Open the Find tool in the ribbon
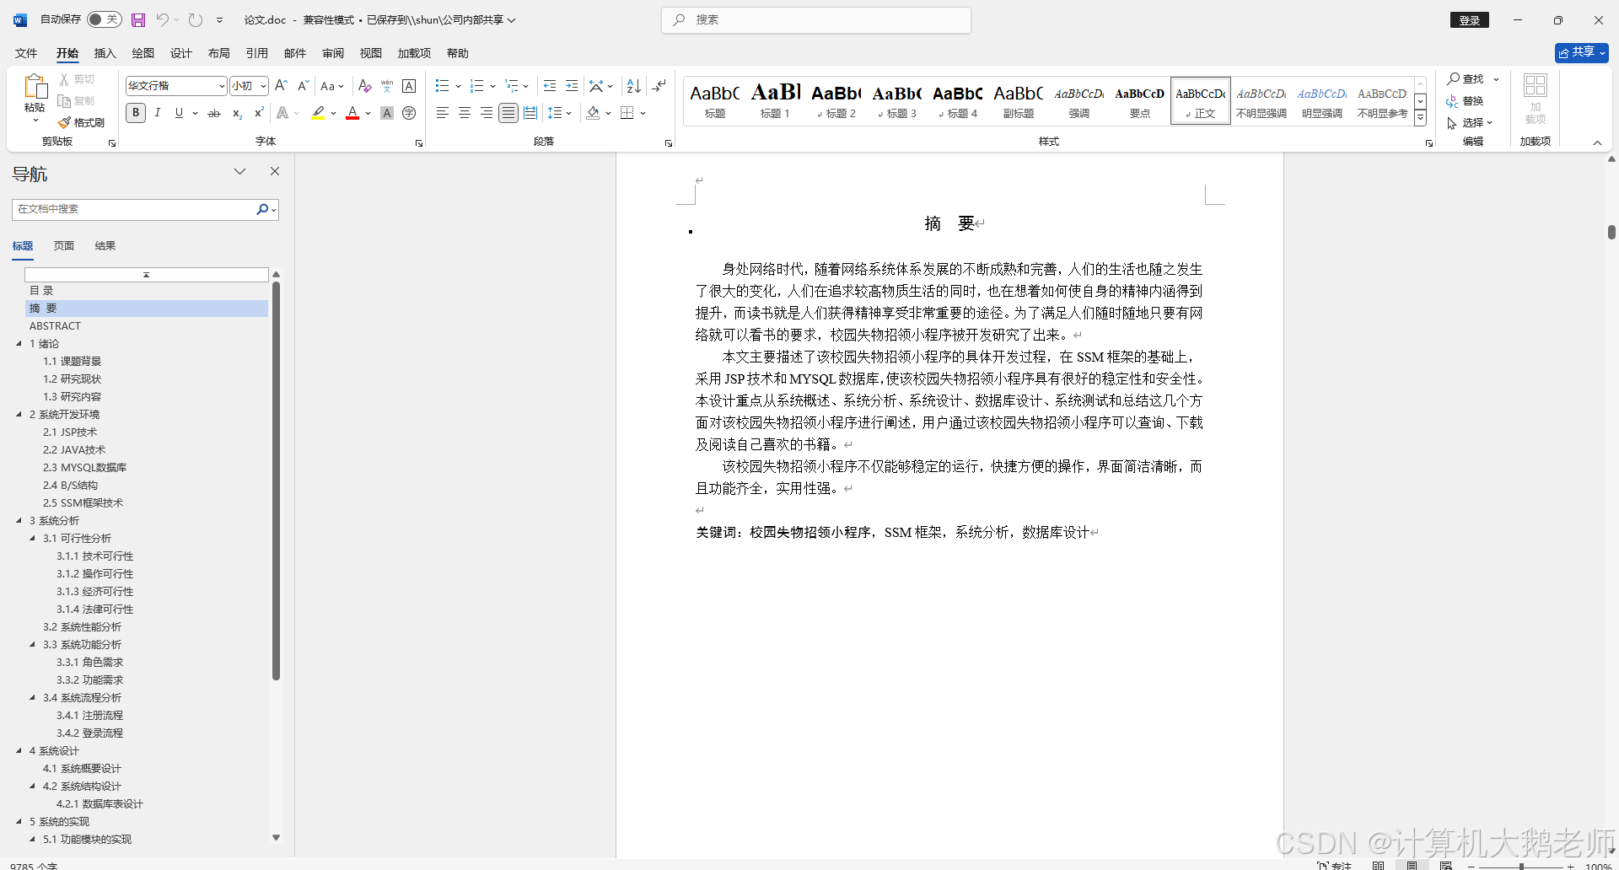 tap(1467, 78)
